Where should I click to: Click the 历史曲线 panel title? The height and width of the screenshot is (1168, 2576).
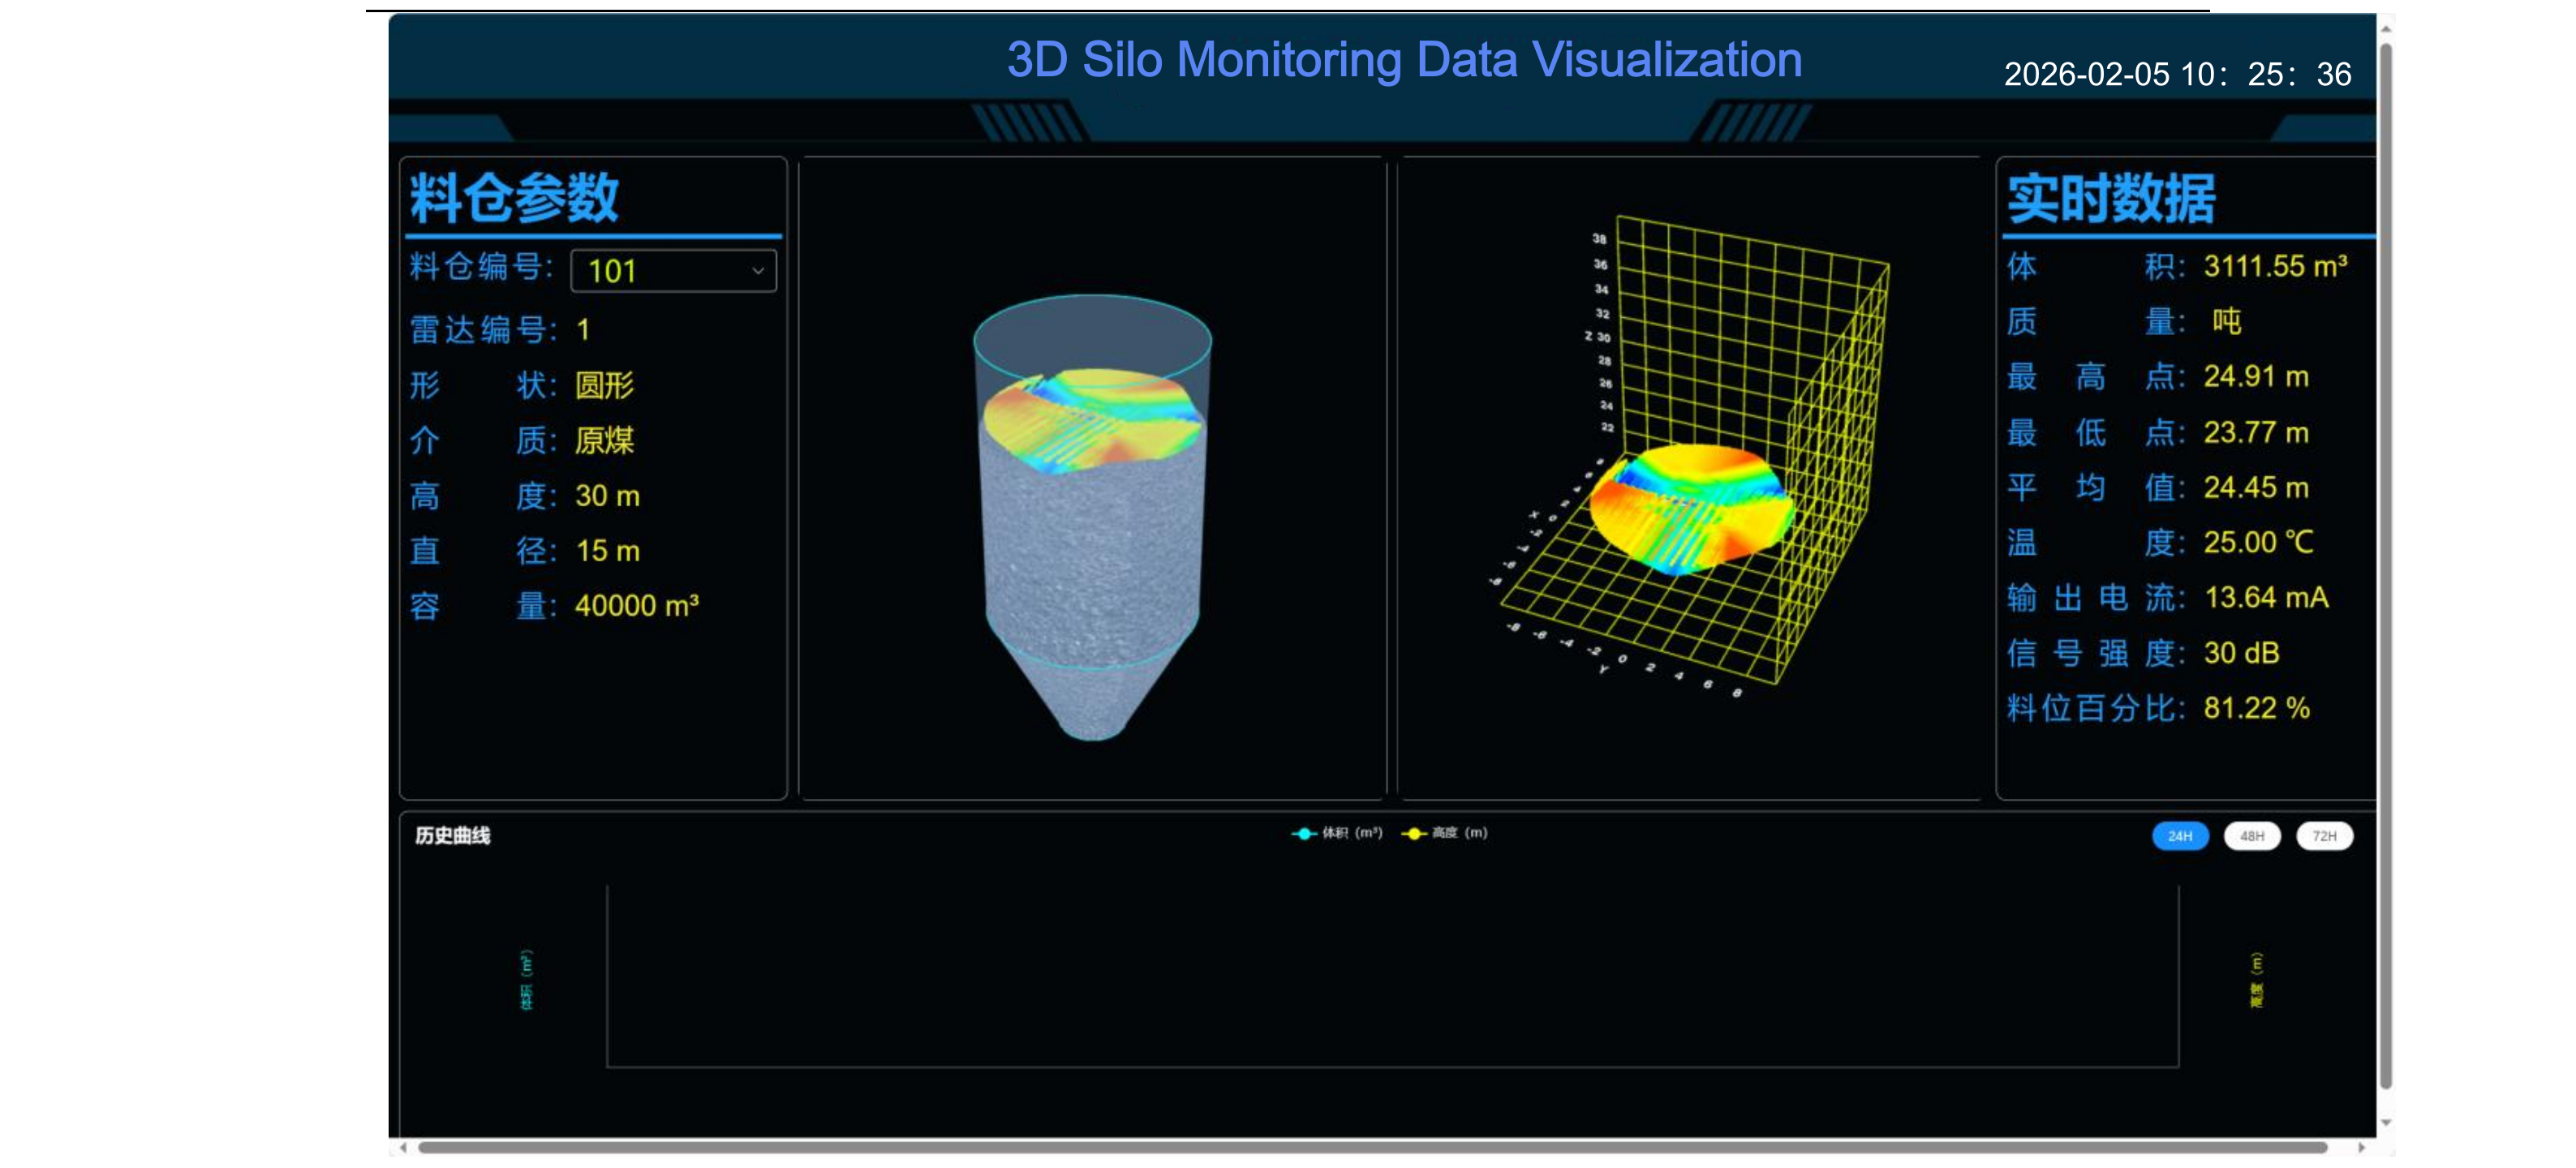(x=455, y=837)
